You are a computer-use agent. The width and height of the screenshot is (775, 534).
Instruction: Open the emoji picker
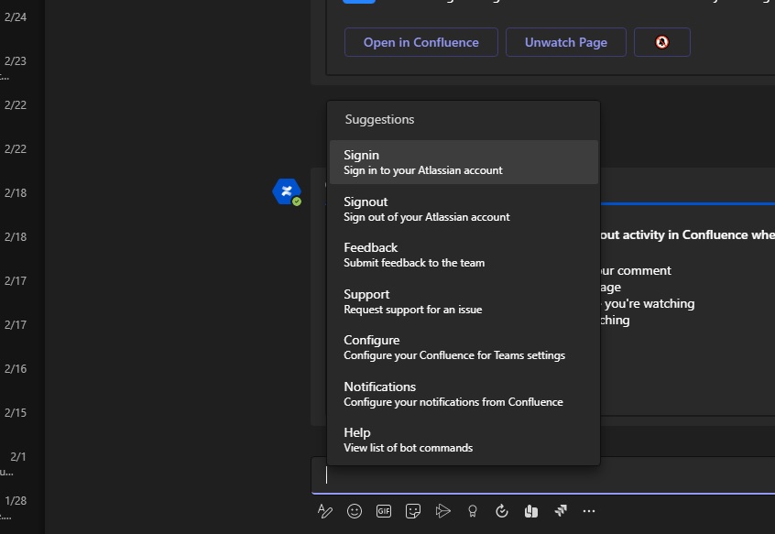point(355,511)
